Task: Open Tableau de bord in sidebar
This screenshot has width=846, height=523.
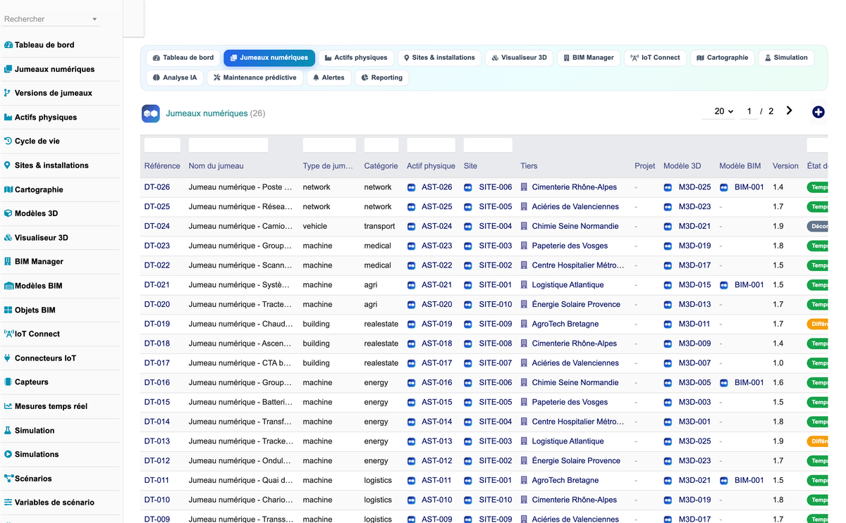Action: pyautogui.click(x=44, y=45)
